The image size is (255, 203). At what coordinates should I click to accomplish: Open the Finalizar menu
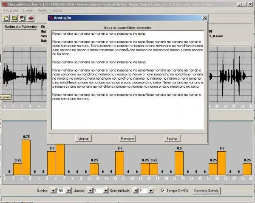[56, 10]
